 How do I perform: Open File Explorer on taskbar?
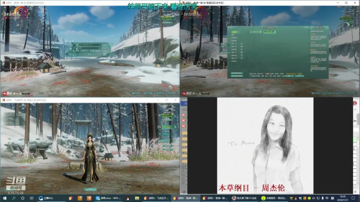[137, 198]
